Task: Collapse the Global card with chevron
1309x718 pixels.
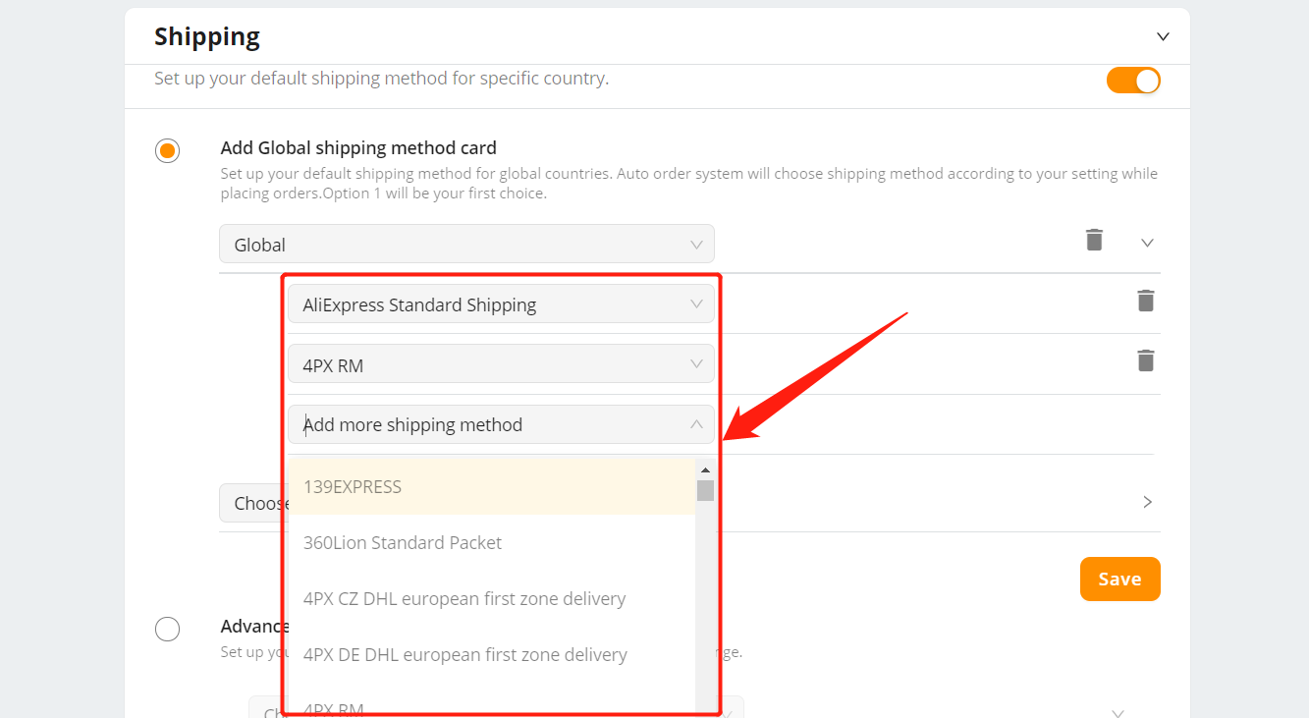Action: pyautogui.click(x=1147, y=243)
